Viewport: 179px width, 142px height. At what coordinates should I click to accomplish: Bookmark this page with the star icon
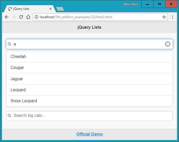point(164,17)
